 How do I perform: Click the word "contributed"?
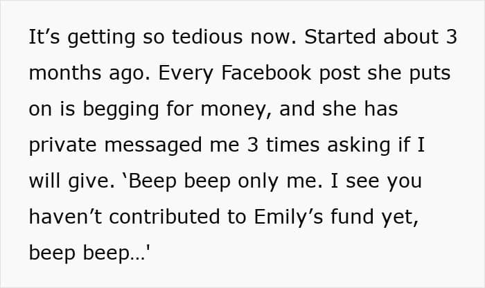[164, 217]
